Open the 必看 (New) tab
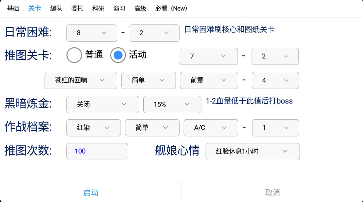The image size is (363, 202). (171, 8)
